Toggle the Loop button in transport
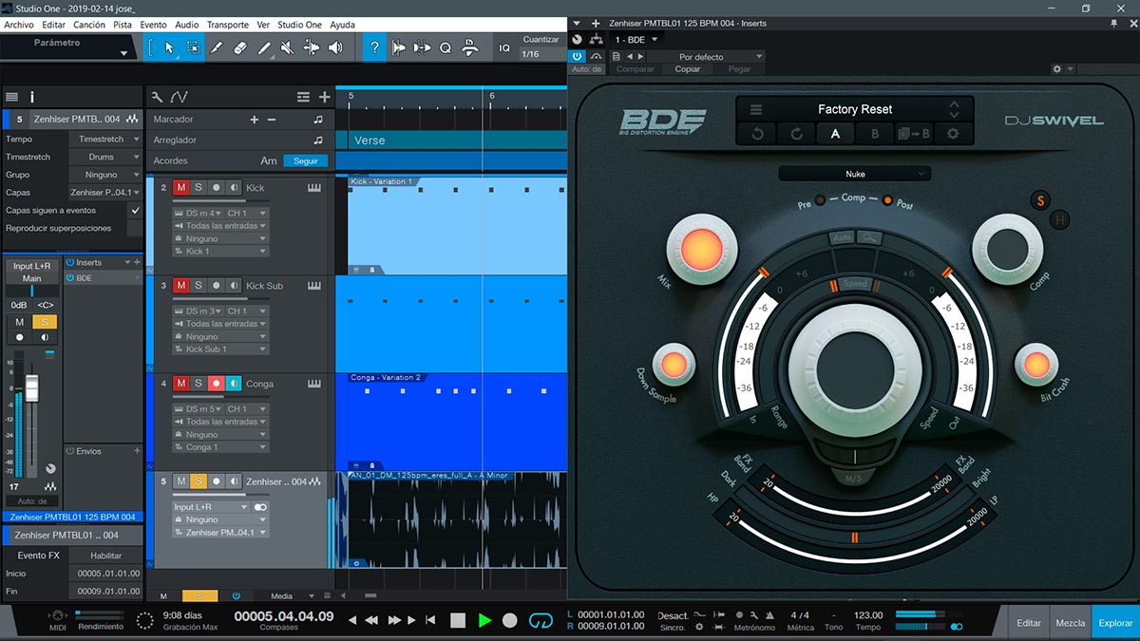The width and height of the screenshot is (1140, 641). pos(541,620)
